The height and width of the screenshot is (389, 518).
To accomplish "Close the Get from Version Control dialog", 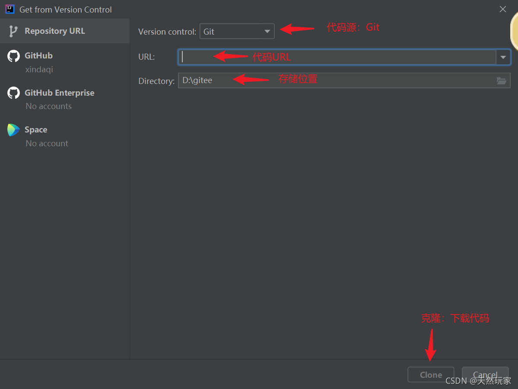I will click(502, 9).
